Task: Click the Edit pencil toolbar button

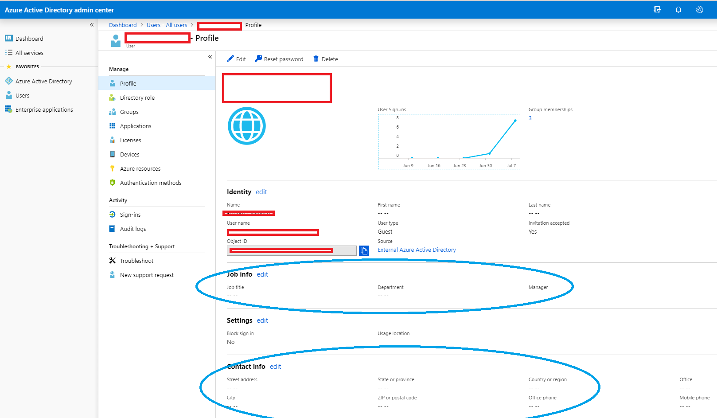Action: click(236, 59)
